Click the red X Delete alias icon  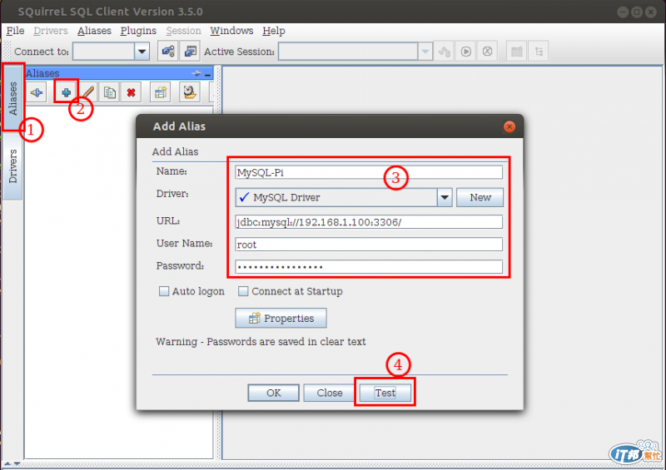tap(131, 92)
